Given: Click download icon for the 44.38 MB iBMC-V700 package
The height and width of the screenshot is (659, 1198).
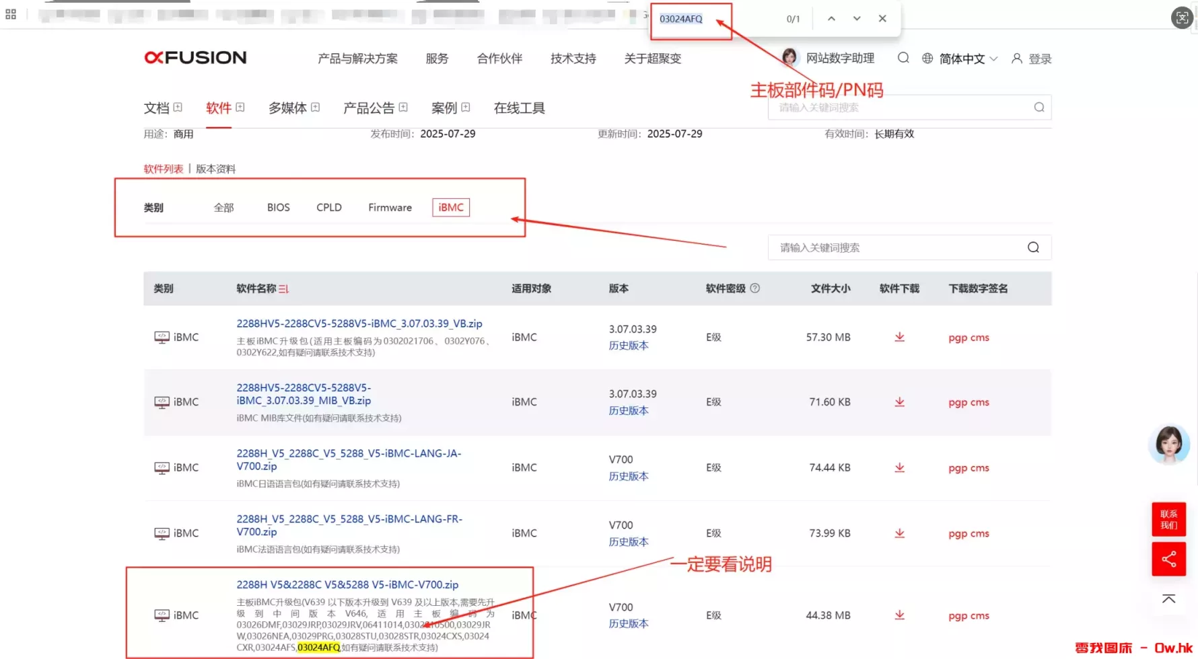Looking at the screenshot, I should click(899, 615).
